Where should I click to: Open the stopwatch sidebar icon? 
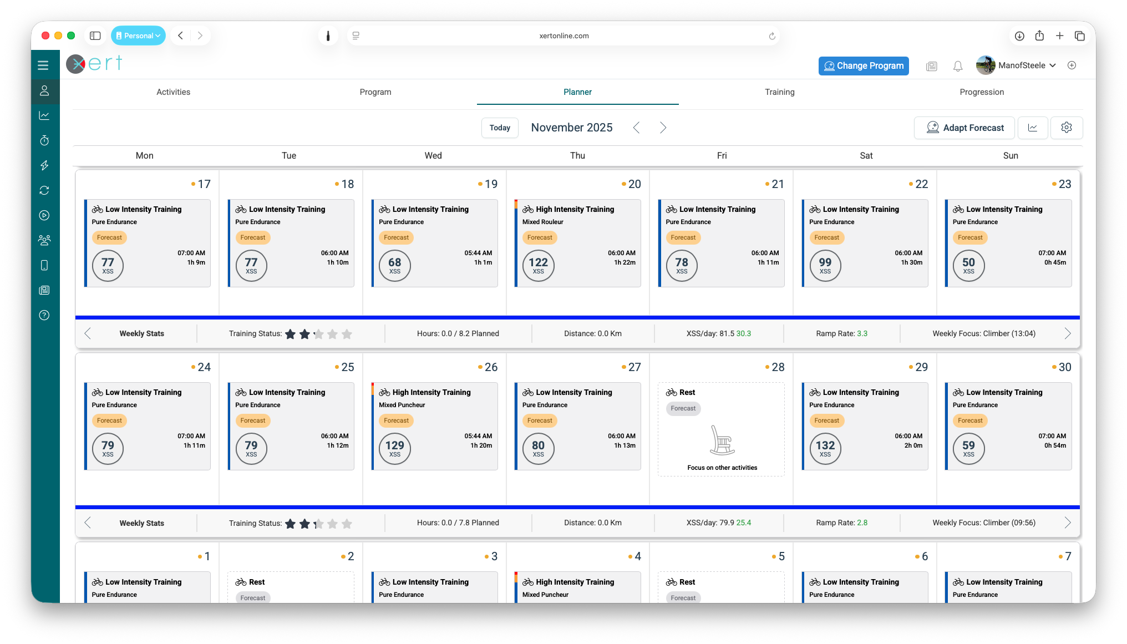point(44,140)
